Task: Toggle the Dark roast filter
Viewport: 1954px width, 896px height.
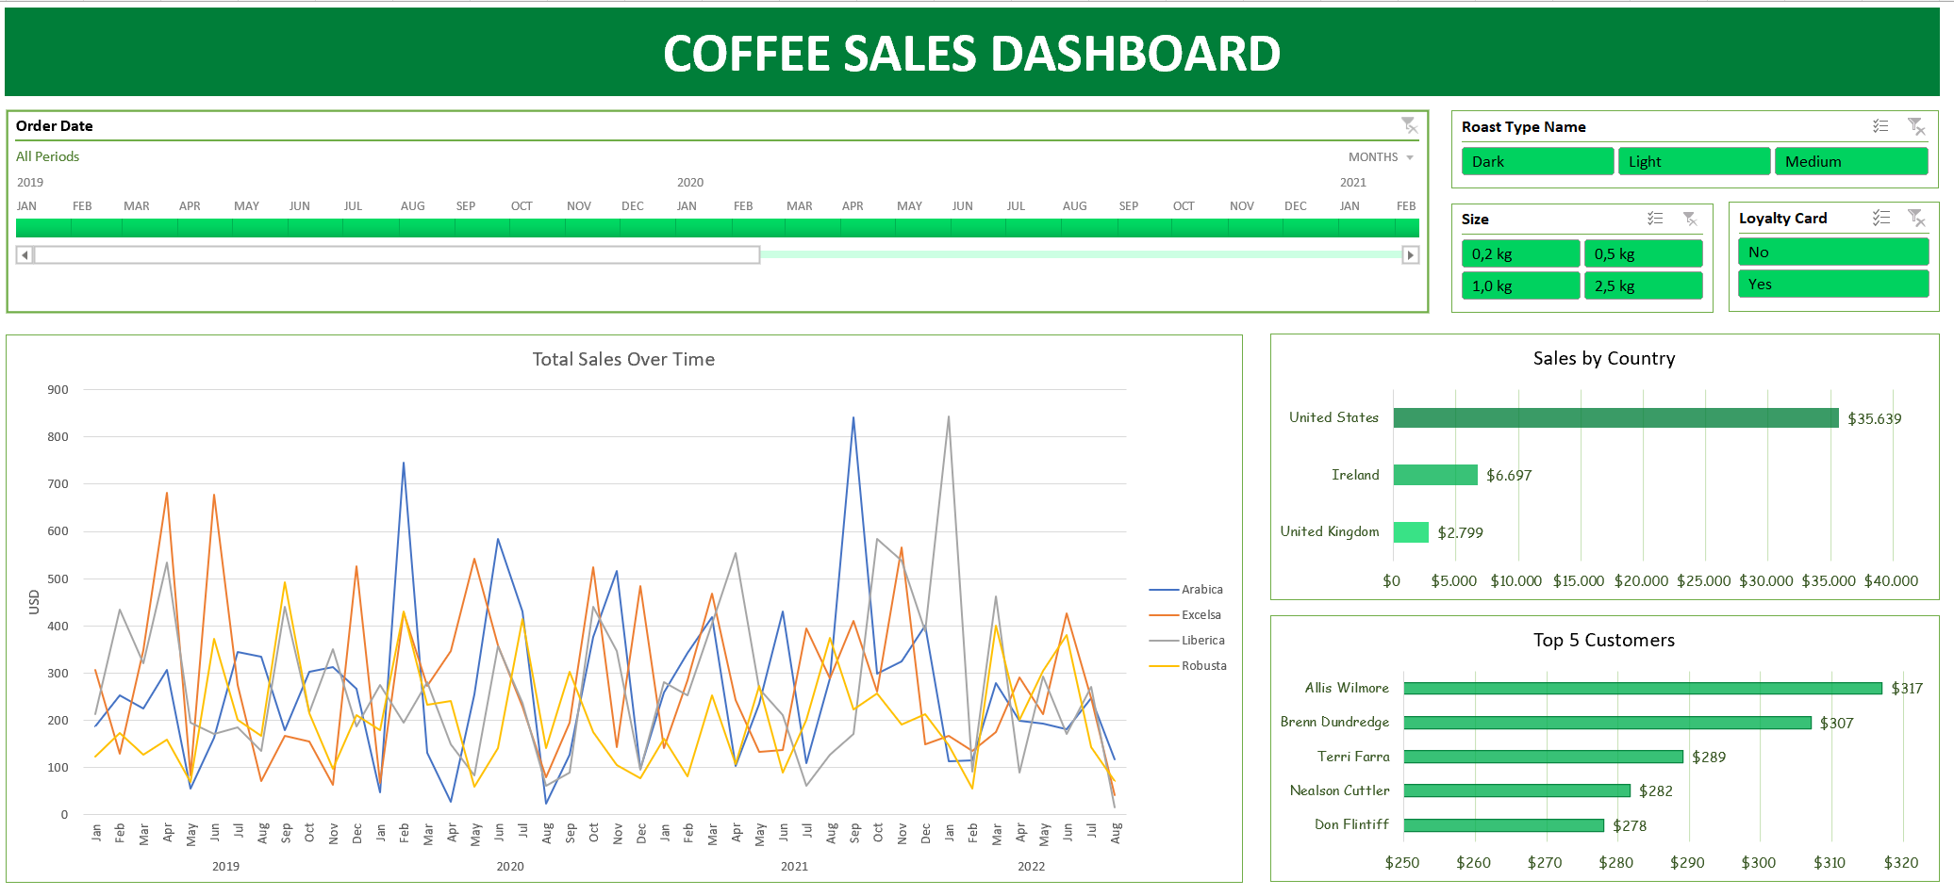Action: [x=1537, y=161]
